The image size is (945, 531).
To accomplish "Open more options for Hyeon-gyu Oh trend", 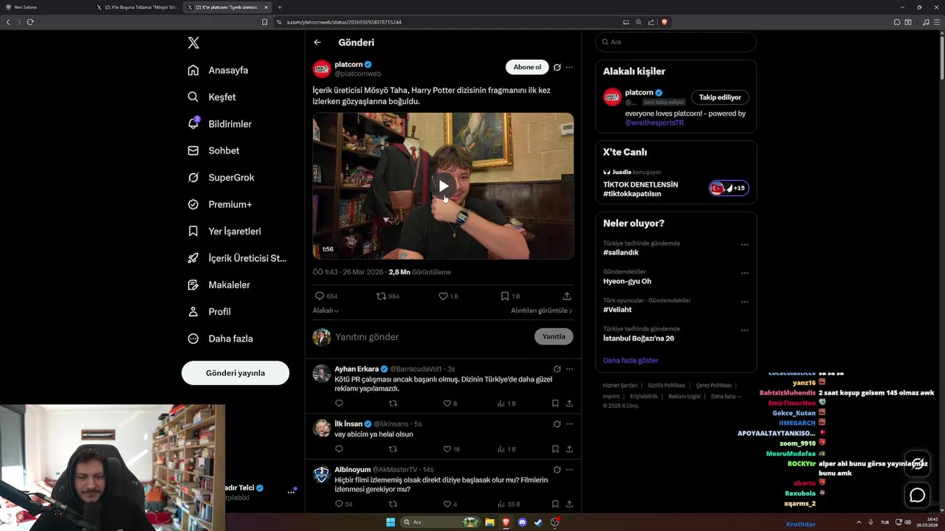I will point(744,273).
